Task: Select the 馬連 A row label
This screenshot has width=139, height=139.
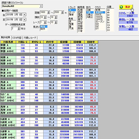Action: [x=8, y=82]
